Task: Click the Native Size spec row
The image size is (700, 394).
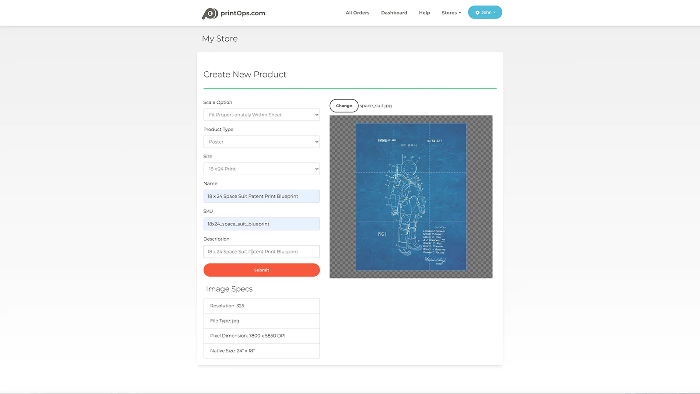Action: point(261,351)
